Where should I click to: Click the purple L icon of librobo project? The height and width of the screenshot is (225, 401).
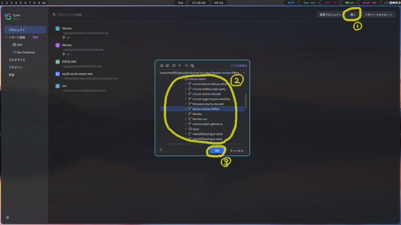click(58, 45)
